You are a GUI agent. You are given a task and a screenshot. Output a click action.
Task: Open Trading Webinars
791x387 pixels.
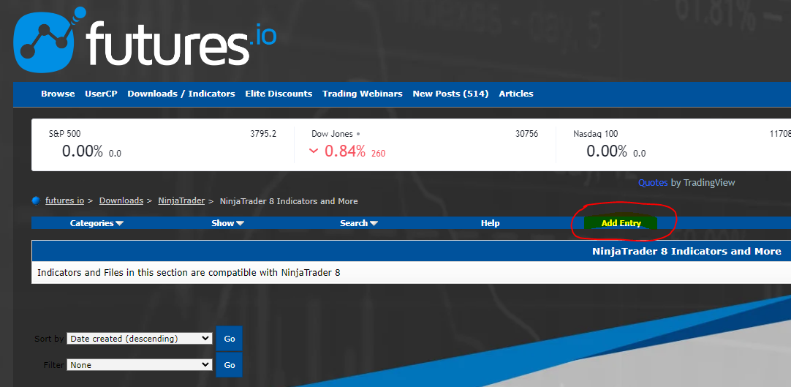[x=362, y=94]
